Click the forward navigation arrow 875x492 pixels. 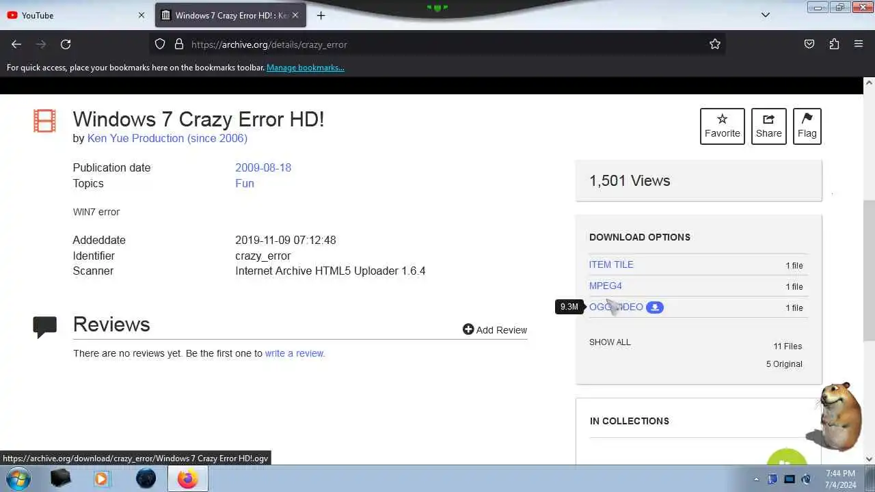[x=41, y=44]
